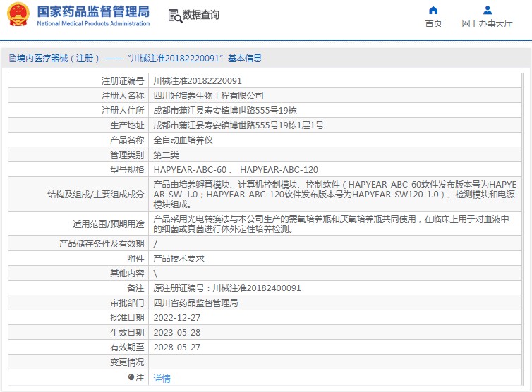Image resolution: width=532 pixels, height=392 pixels.
Task: Click the 管理类别 row label
Action: (x=127, y=155)
